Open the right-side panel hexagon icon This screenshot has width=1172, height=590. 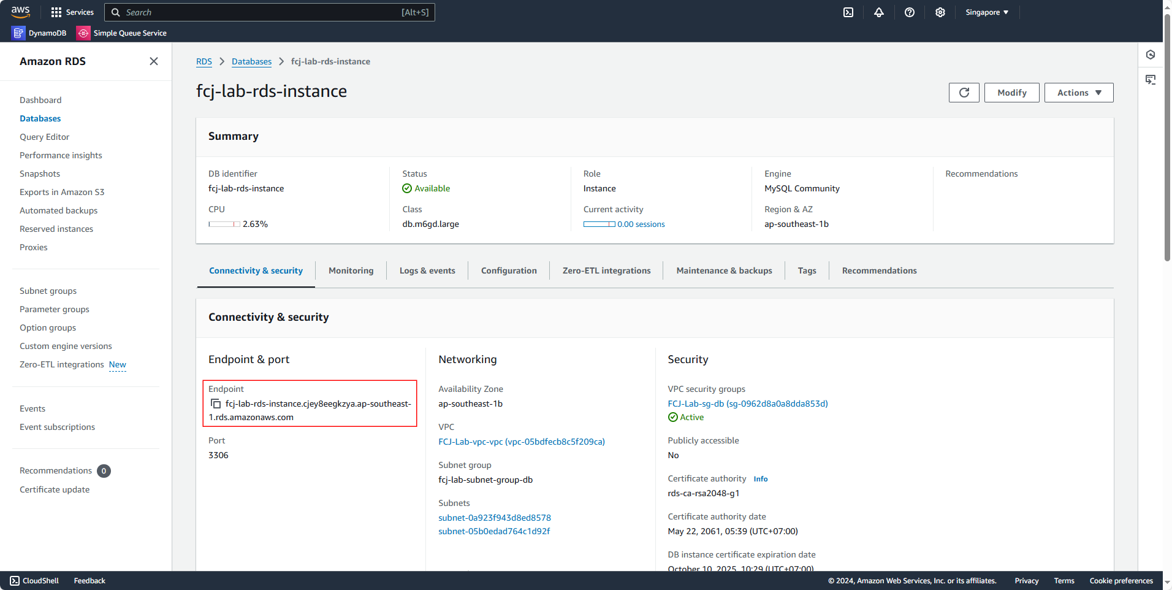coord(1151,55)
